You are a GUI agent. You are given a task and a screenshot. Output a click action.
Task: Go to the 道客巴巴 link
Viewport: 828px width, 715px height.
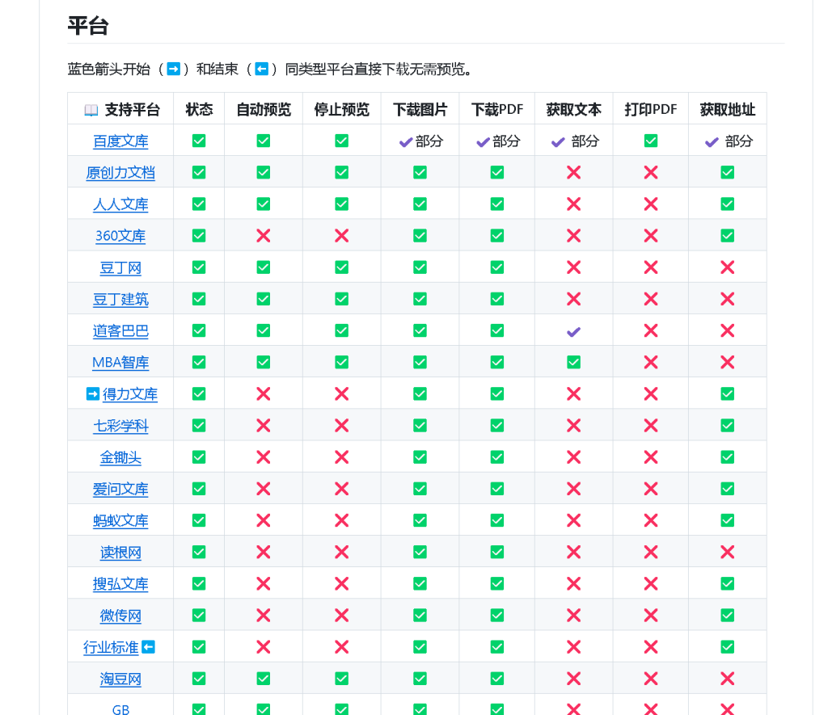click(x=120, y=331)
